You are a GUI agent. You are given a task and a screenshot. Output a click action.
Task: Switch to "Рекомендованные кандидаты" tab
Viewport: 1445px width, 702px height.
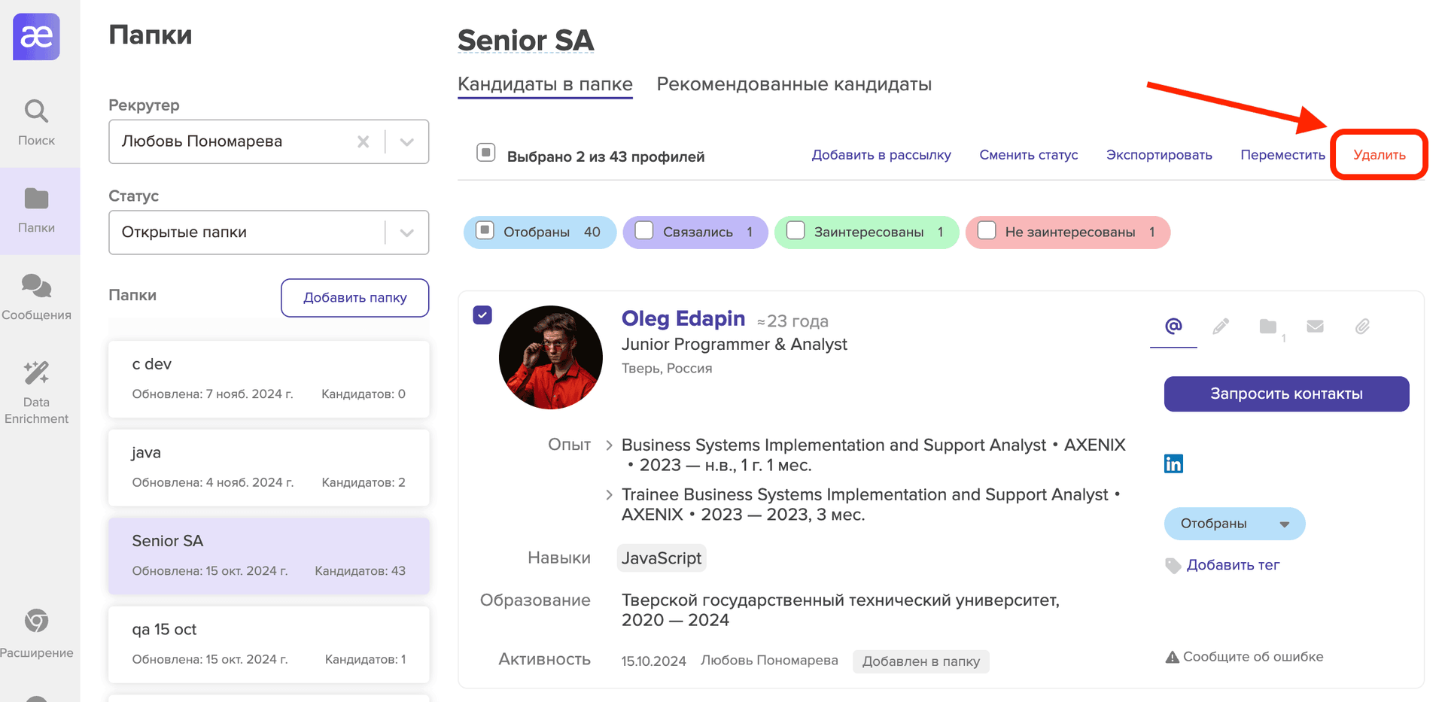794,84
